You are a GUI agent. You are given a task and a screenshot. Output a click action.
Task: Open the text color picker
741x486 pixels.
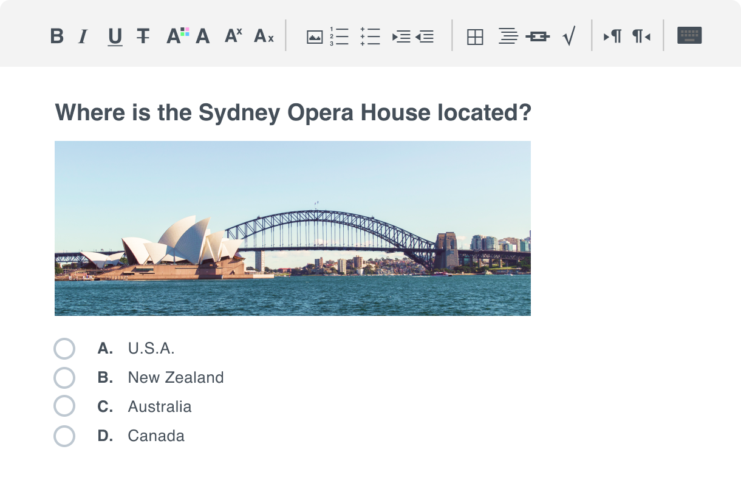tap(177, 36)
